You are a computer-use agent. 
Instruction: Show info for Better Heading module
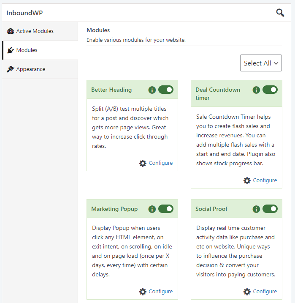(152, 90)
